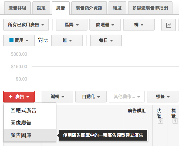Viewport: 179px width, 146px height.
Task: Switch to the 設定 tab
Action: pos(41,8)
